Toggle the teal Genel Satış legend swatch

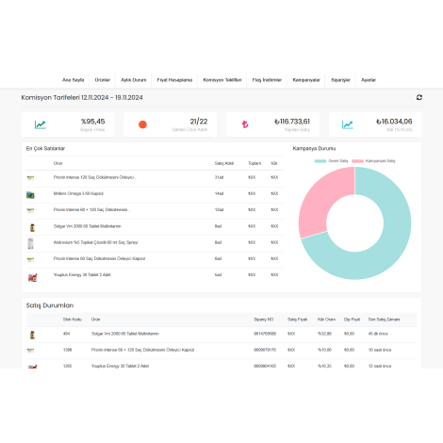(320, 161)
